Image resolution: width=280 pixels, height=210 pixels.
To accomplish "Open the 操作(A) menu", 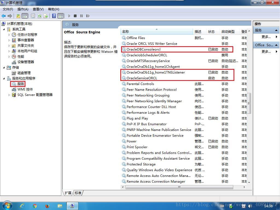I will (23, 9).
